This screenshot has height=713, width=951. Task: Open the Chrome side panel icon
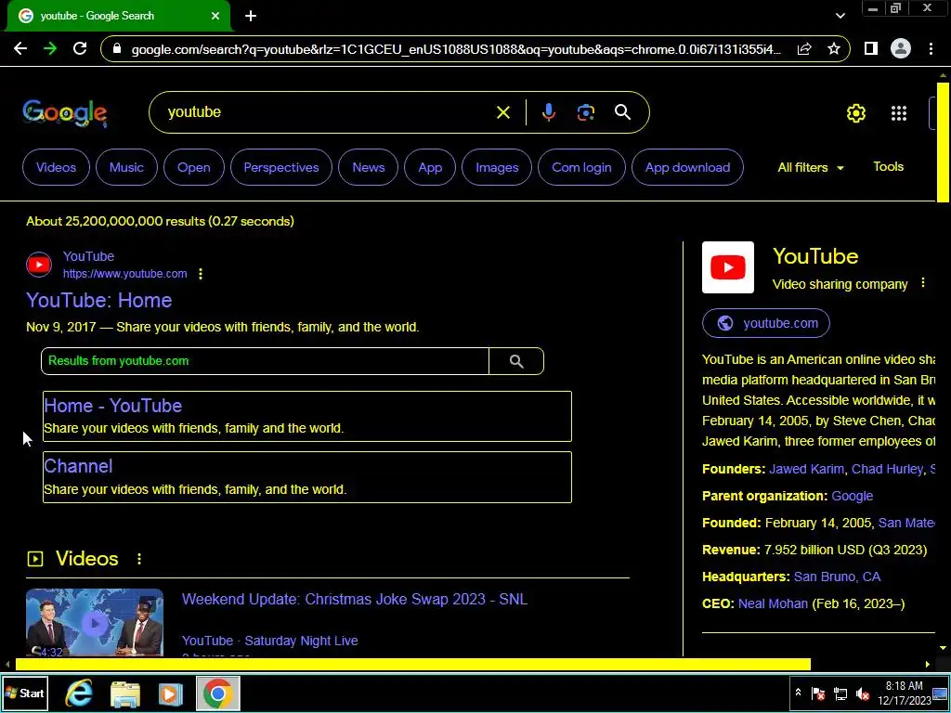tap(870, 48)
